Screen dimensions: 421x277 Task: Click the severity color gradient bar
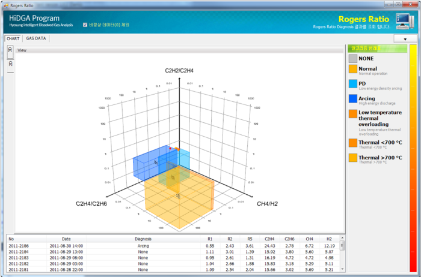413,158
